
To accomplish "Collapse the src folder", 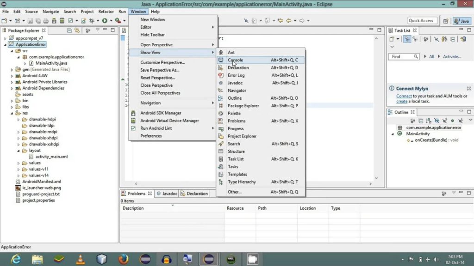I will pyautogui.click(x=12, y=51).
